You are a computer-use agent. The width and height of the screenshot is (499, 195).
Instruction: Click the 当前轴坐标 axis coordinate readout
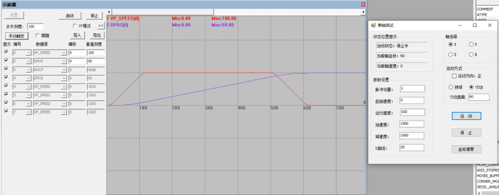click(x=402, y=56)
